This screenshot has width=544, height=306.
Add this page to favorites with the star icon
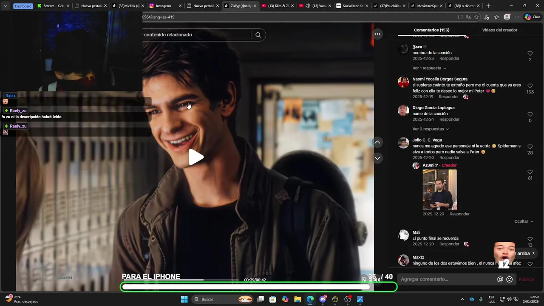tap(476, 17)
